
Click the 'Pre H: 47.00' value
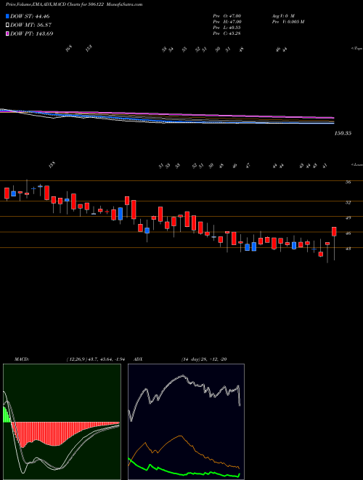pyautogui.click(x=227, y=22)
